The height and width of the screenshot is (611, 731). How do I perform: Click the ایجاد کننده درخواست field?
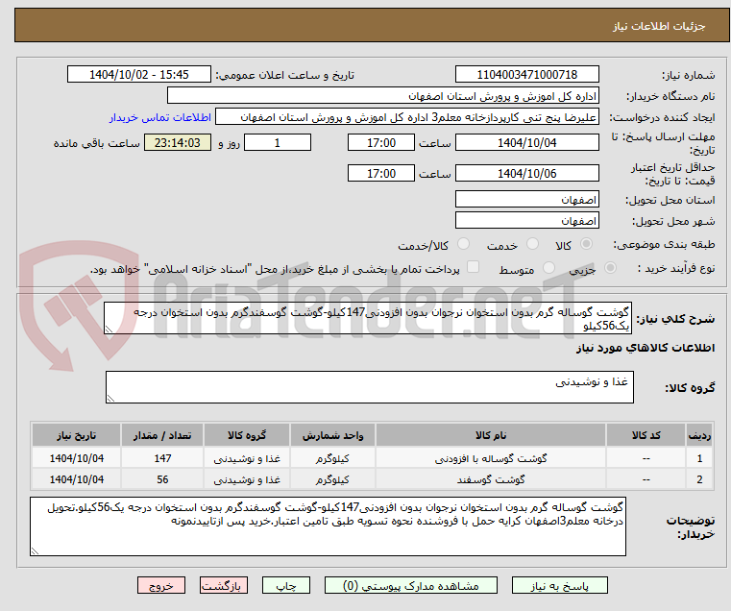(406, 117)
